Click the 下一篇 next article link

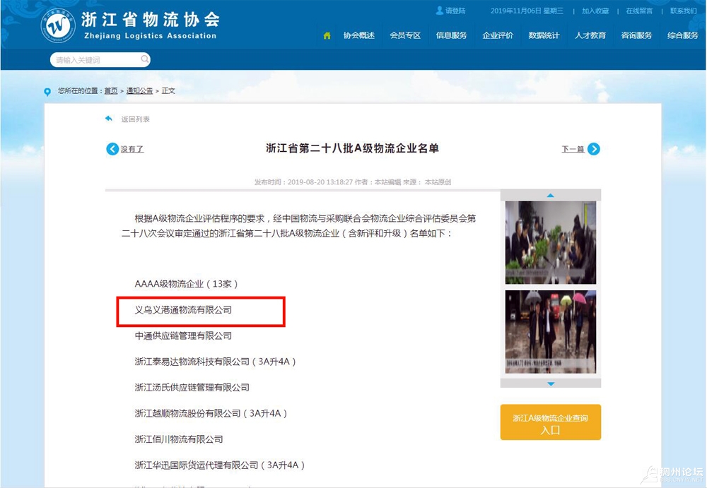point(573,149)
